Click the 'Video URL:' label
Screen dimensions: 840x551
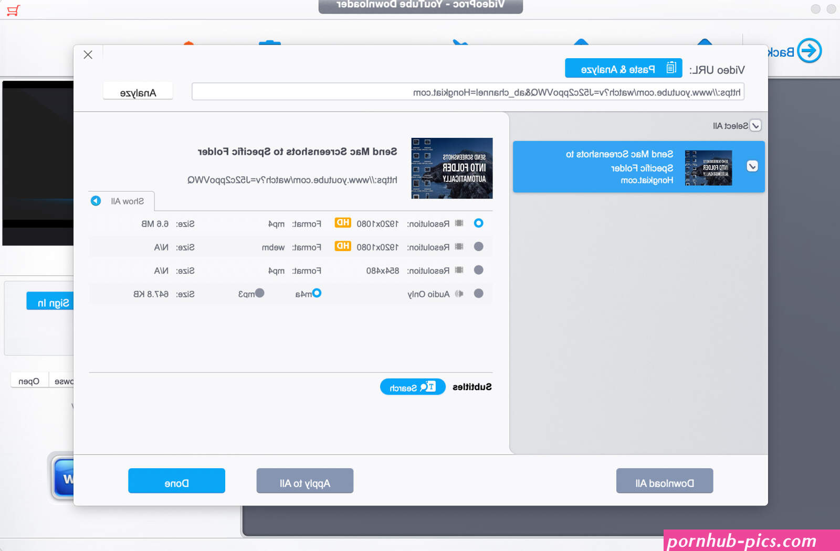point(717,70)
